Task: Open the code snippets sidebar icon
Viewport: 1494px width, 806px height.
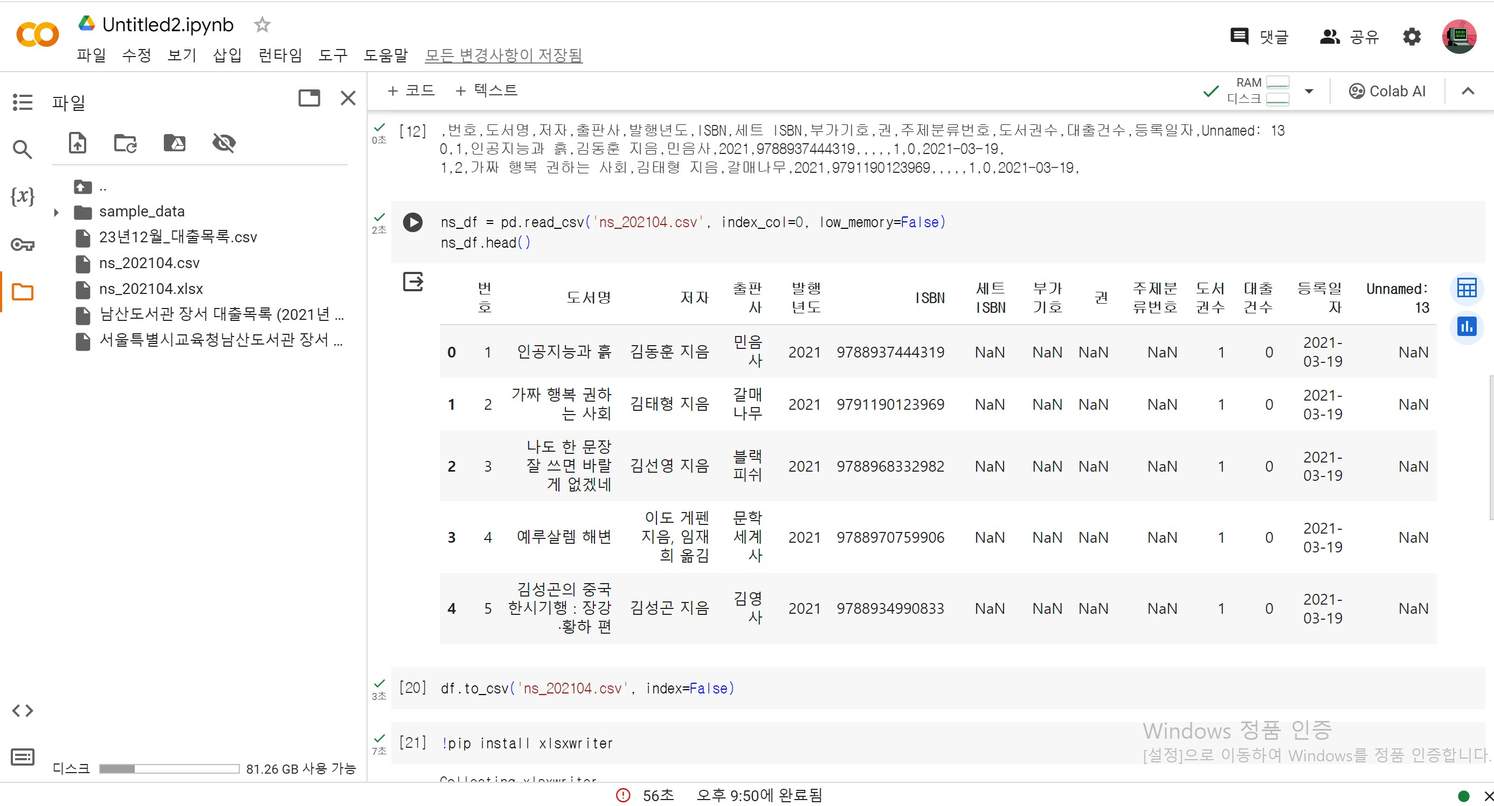Action: pos(23,710)
